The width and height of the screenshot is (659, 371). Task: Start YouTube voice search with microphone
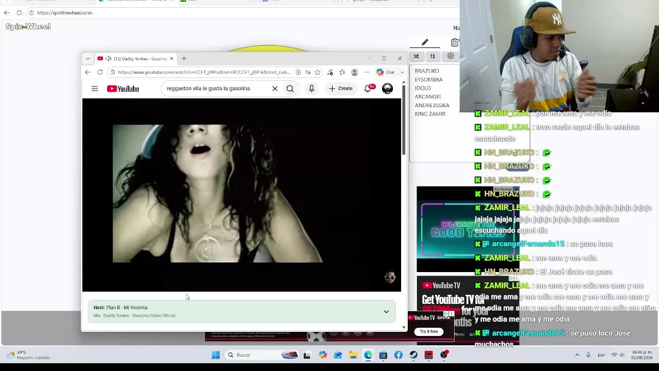pos(311,89)
